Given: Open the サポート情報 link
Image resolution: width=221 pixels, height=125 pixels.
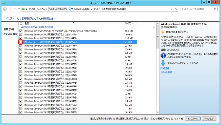Looking at the screenshot, I should (x=166, y=72).
